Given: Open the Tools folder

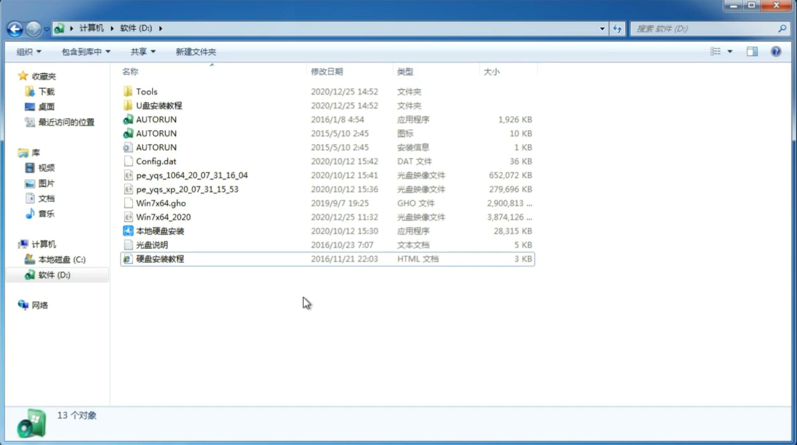Looking at the screenshot, I should [x=146, y=91].
